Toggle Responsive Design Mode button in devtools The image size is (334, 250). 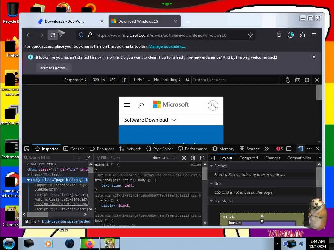(300, 149)
